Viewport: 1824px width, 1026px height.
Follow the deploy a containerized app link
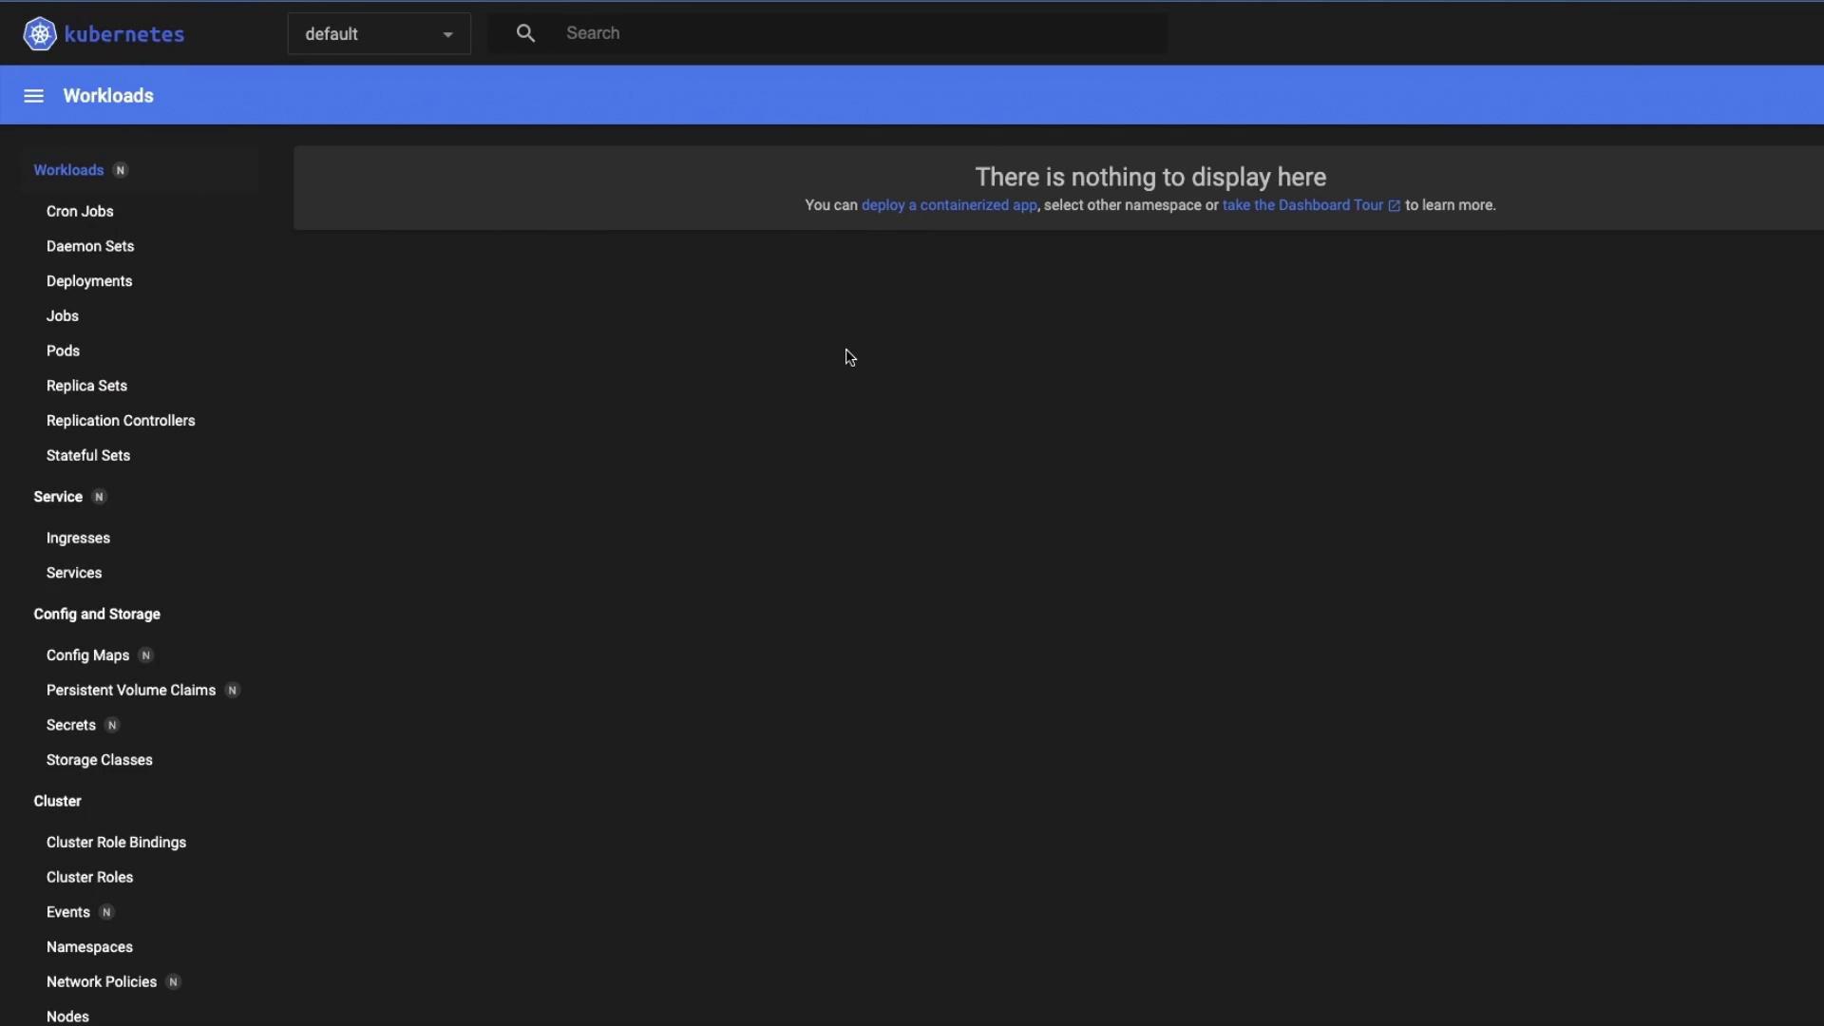948,205
